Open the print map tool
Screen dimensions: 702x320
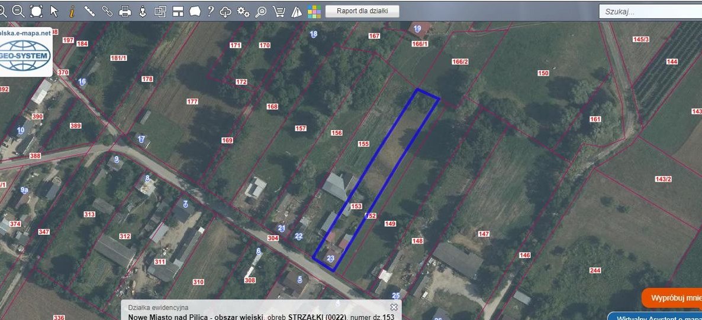pos(125,11)
